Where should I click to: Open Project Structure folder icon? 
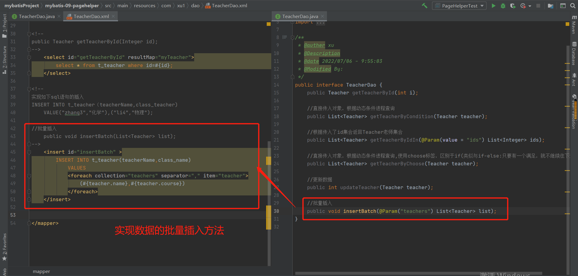(x=551, y=6)
